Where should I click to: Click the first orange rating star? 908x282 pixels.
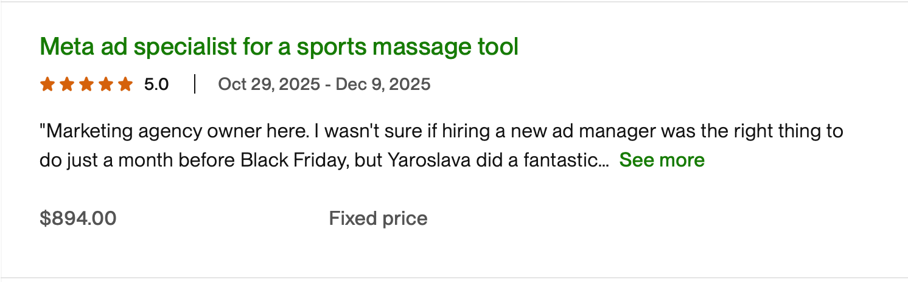[47, 84]
